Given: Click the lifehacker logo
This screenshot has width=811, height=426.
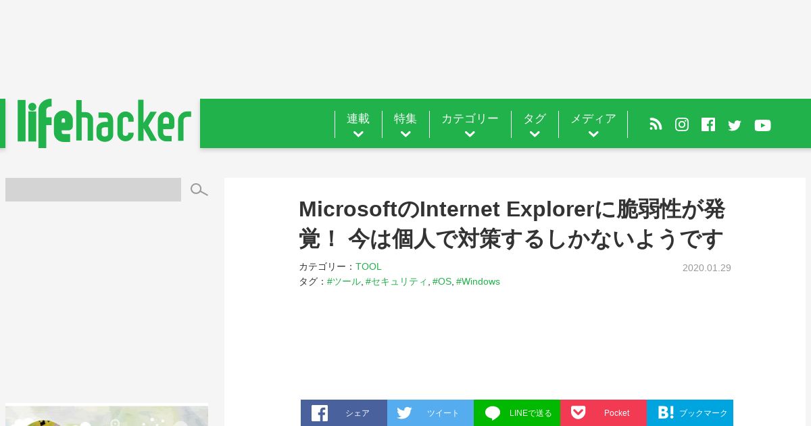Looking at the screenshot, I should tap(104, 123).
